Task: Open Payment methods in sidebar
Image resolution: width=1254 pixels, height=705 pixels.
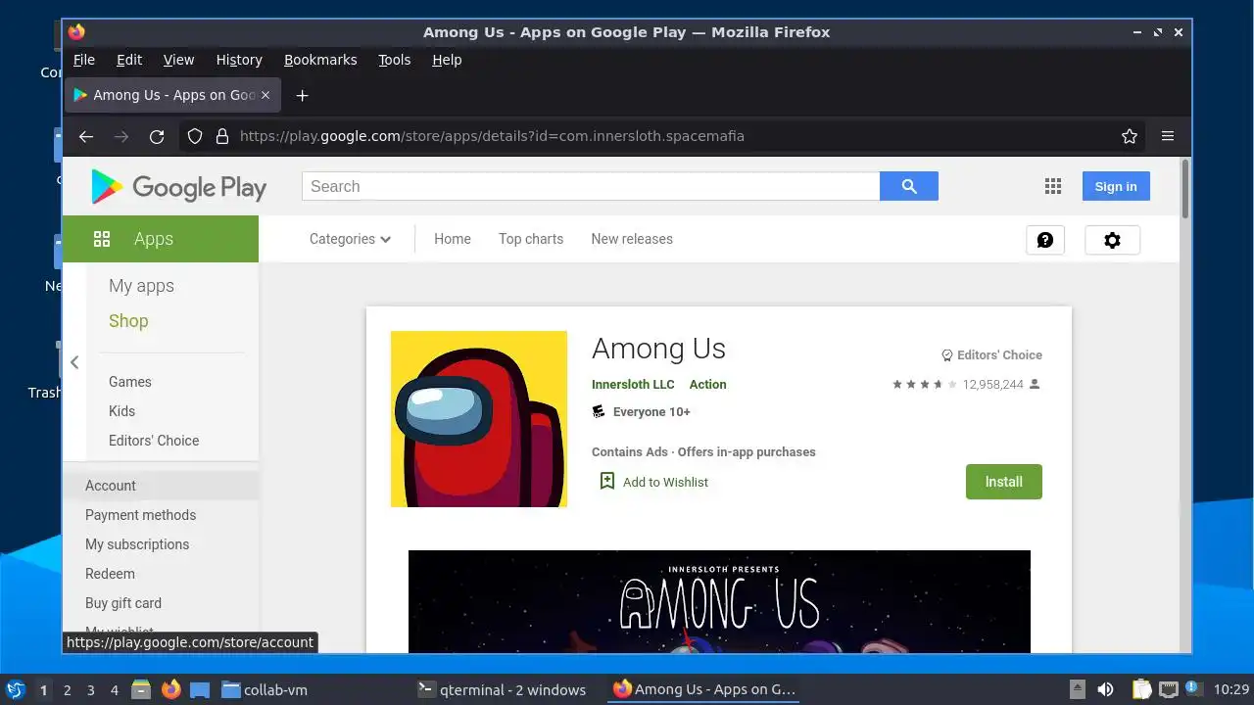Action: click(140, 515)
